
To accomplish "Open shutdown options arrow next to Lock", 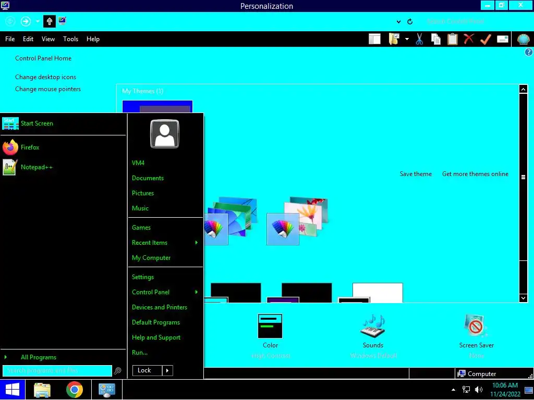I will (167, 370).
